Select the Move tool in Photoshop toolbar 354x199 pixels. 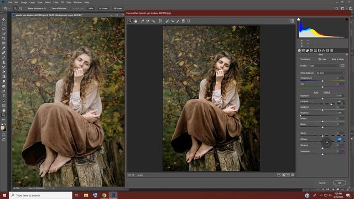(4, 19)
